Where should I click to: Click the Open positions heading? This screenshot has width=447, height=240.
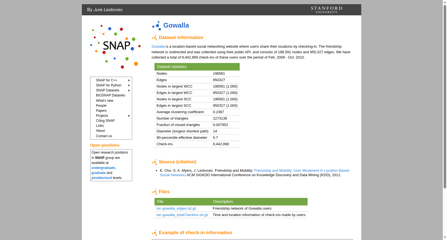(105, 145)
